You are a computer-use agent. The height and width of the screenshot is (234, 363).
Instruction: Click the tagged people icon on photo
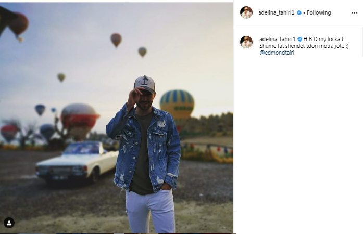pos(9,223)
